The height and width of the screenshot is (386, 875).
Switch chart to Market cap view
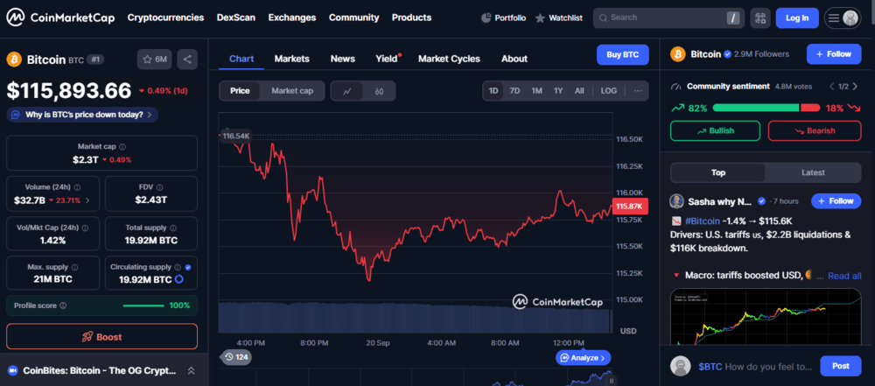click(292, 91)
